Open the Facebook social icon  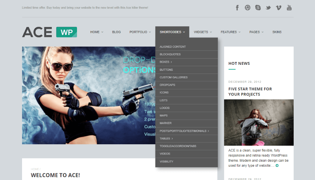pyautogui.click(x=237, y=8)
